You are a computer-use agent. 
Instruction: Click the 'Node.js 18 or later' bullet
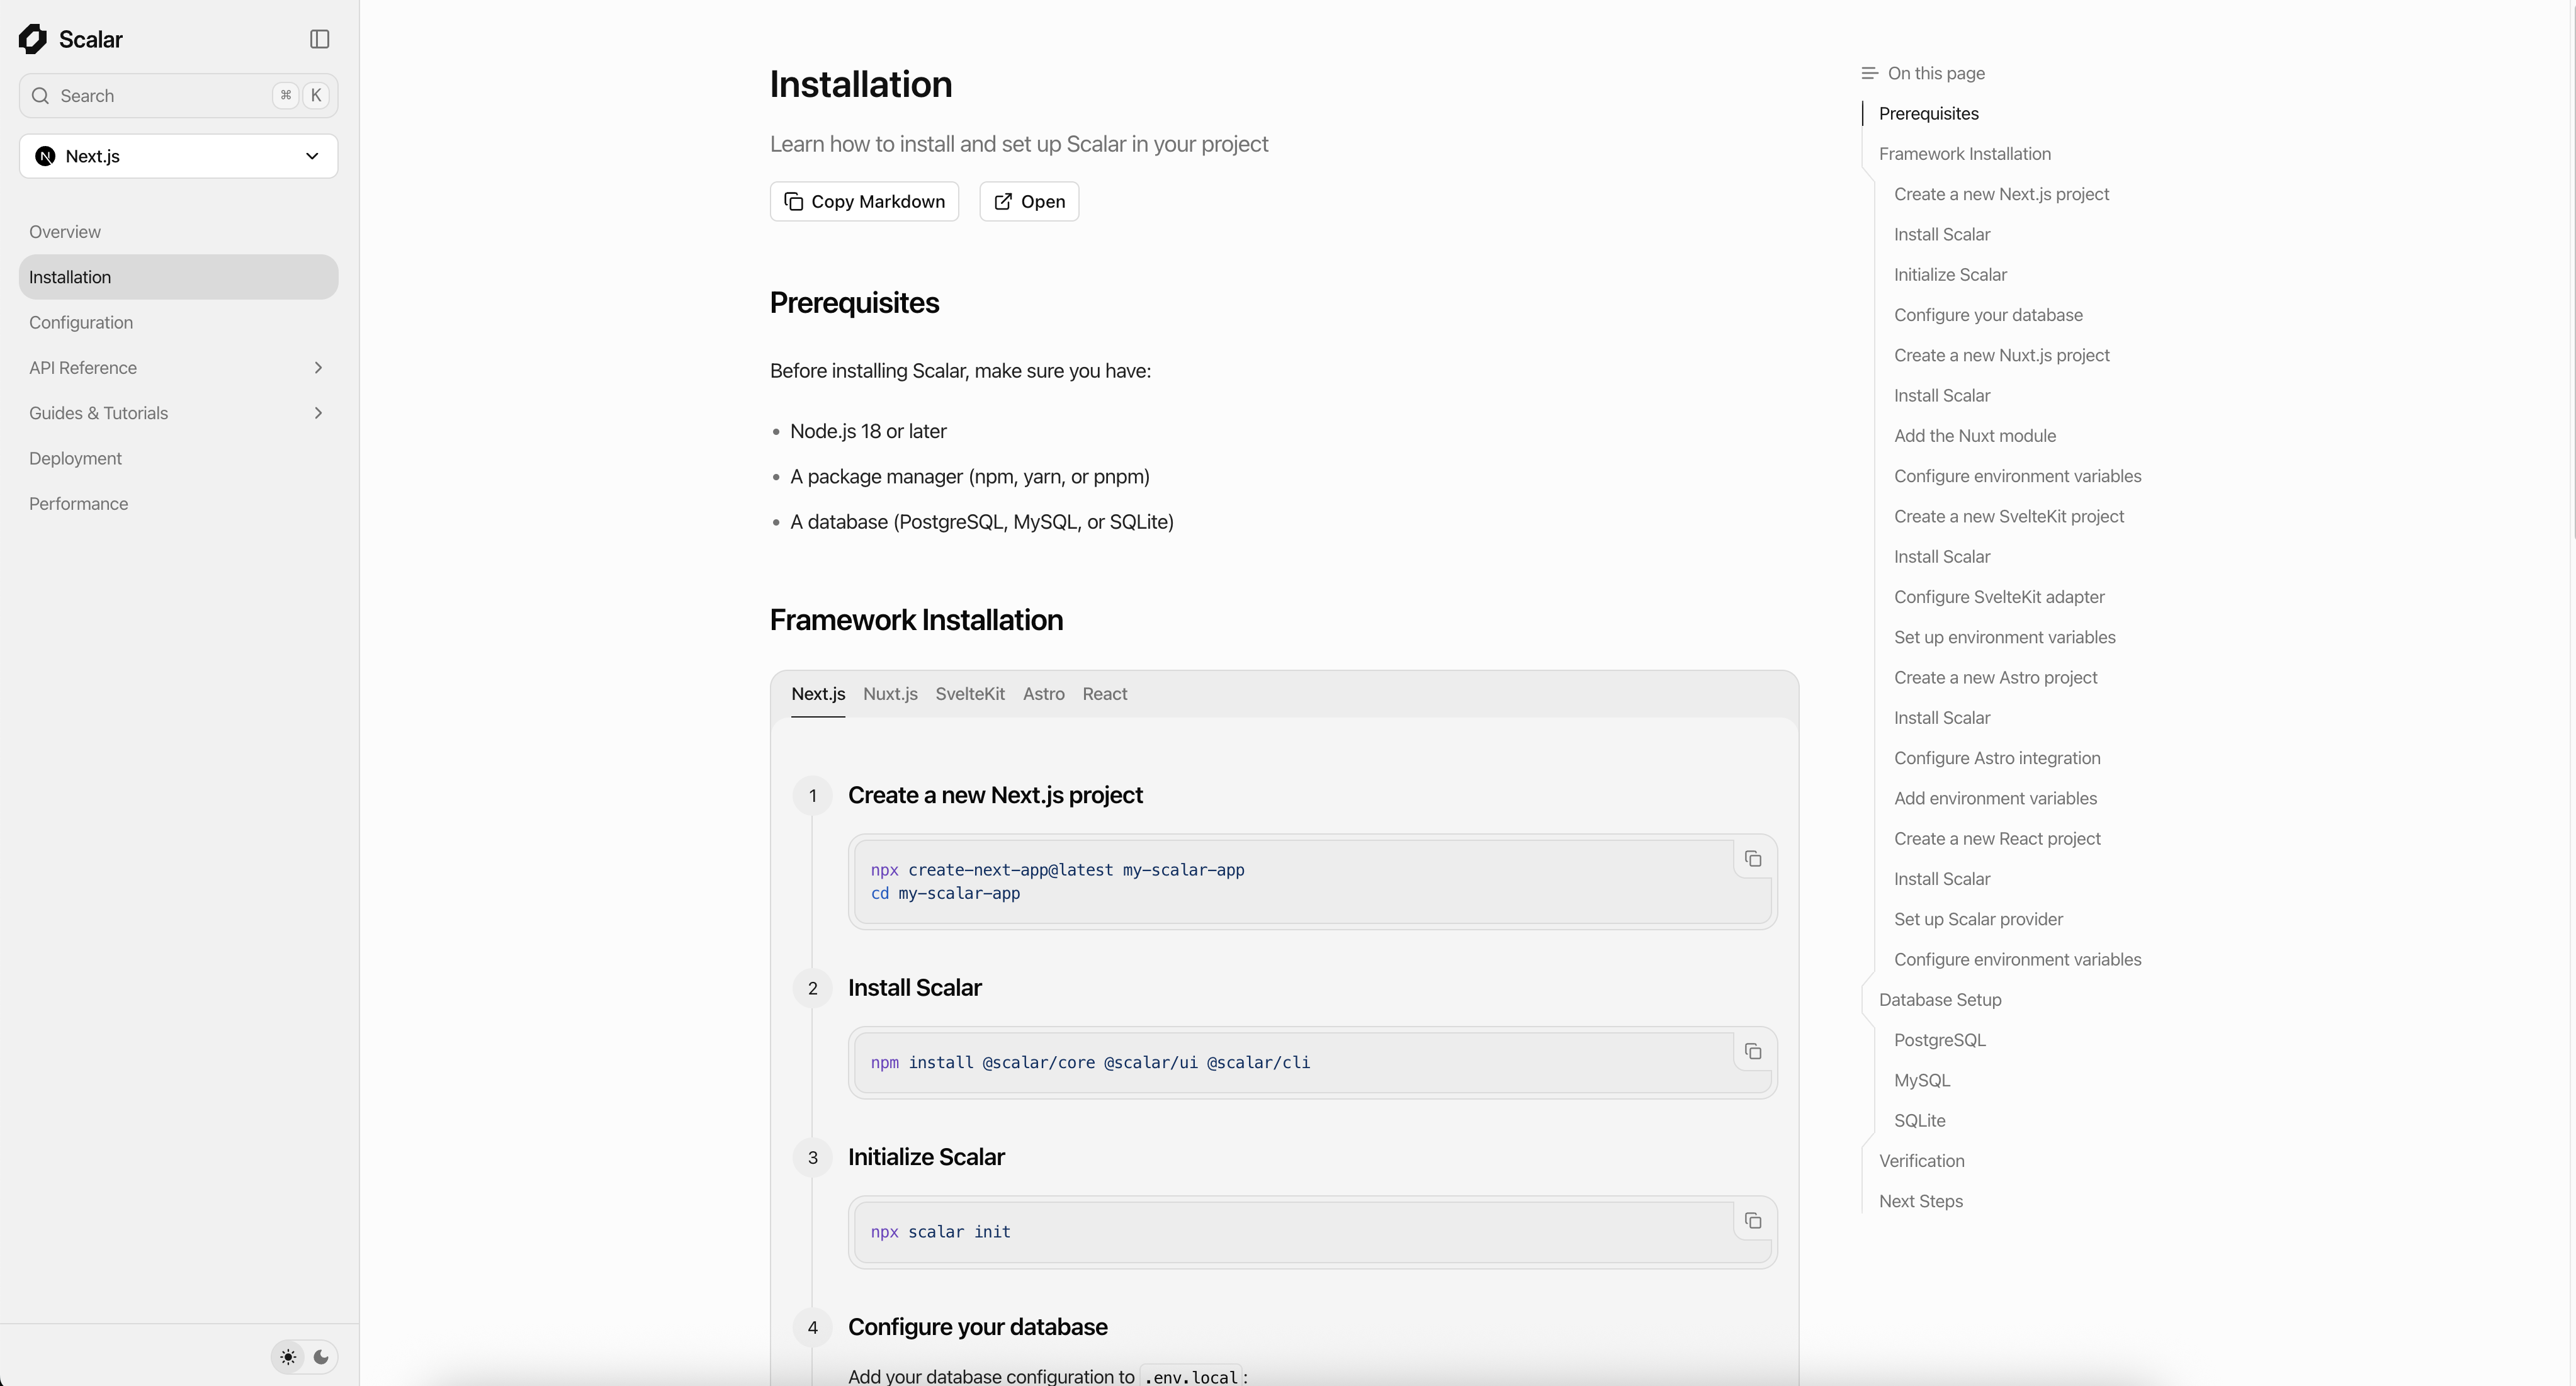868,431
